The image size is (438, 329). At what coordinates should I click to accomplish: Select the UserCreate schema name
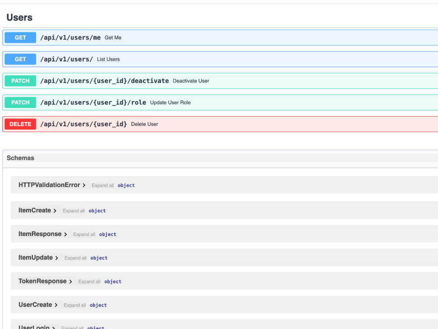coord(35,305)
